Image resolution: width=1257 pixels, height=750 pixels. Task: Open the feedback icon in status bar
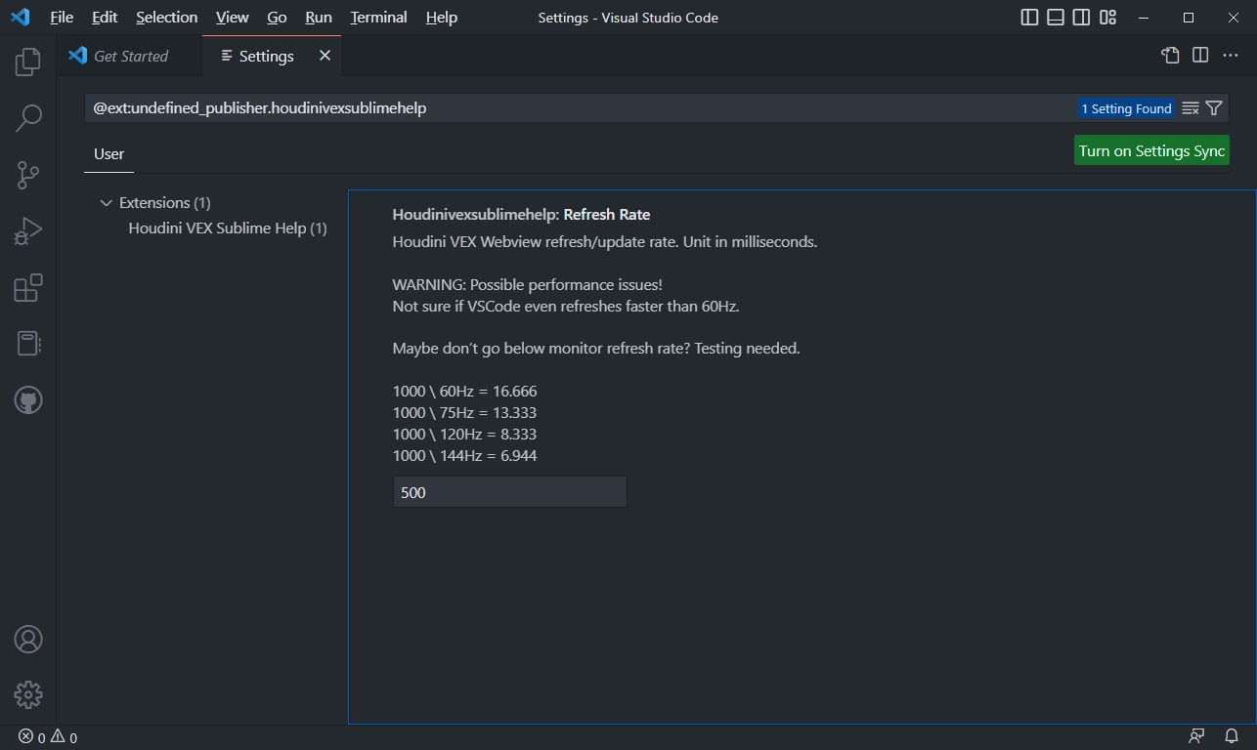[1196, 737]
